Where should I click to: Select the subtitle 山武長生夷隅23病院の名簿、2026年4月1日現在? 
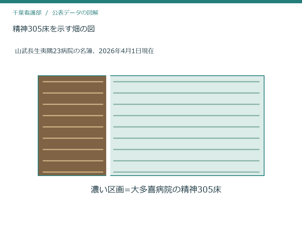(85, 51)
